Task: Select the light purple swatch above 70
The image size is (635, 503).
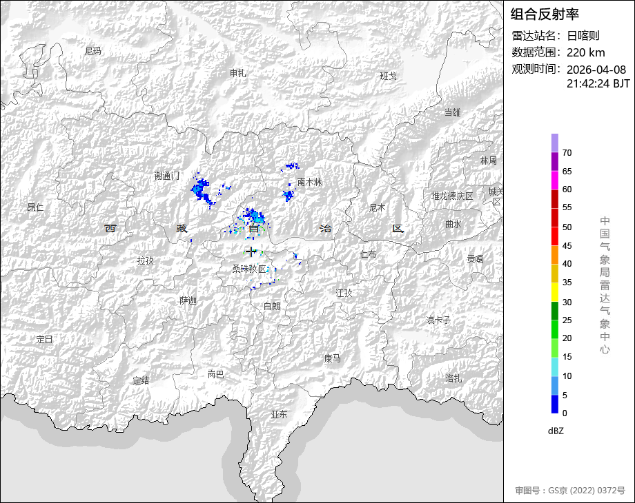Action: tap(555, 143)
